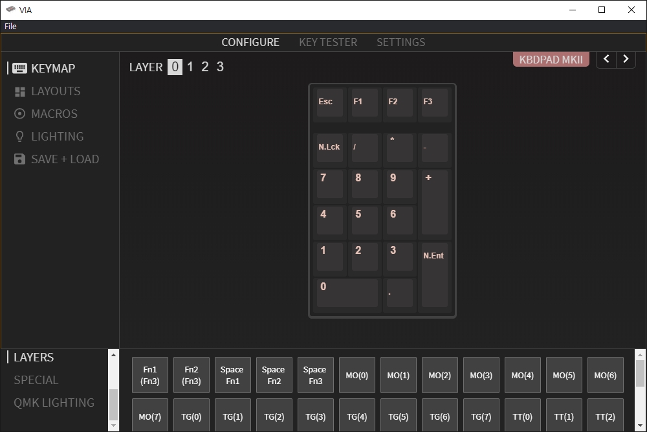Select the 7 key on the keypad
Screen dimensions: 647x432
pos(330,186)
